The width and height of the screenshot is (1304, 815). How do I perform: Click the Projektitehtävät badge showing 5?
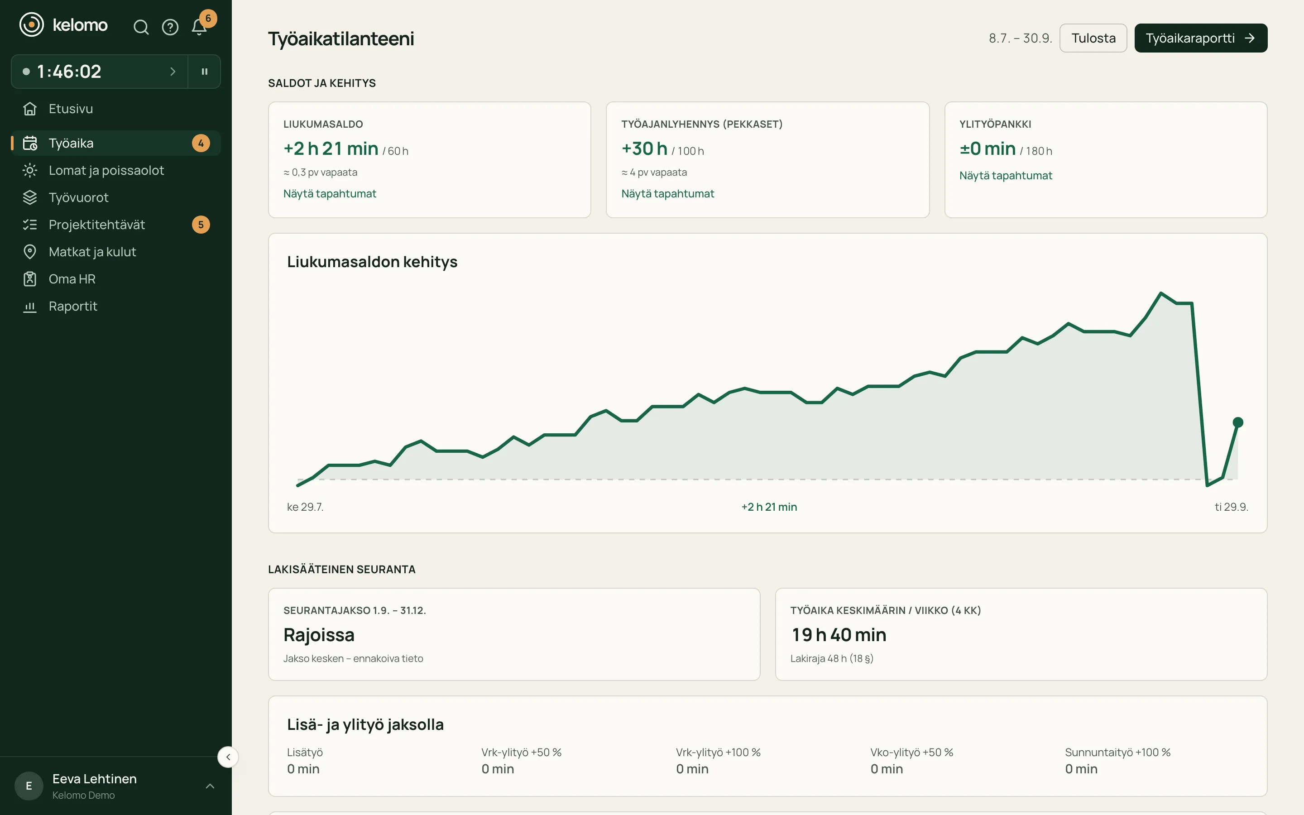click(201, 225)
